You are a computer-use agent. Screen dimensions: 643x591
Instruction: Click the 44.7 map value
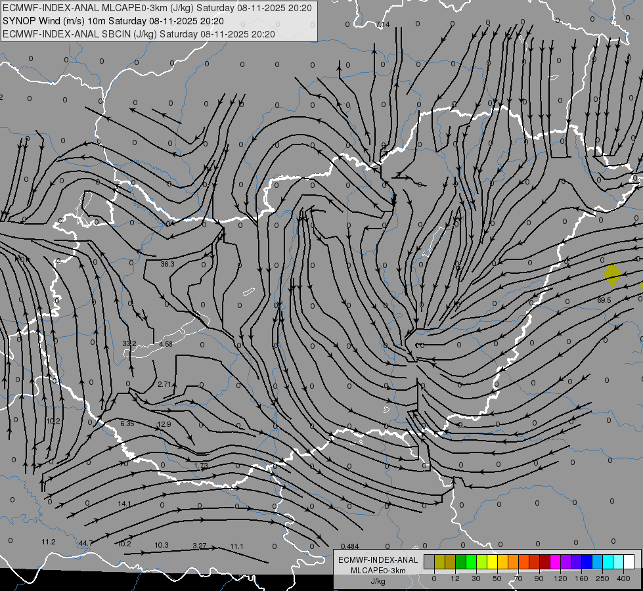coord(85,543)
